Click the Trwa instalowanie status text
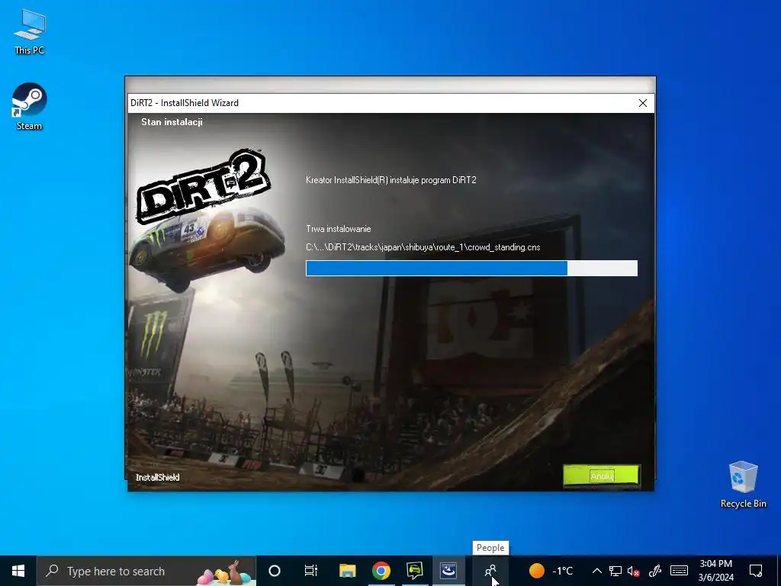The width and height of the screenshot is (781, 586). click(338, 229)
